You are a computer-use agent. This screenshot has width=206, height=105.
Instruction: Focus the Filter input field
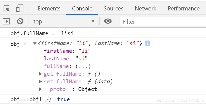(x=163, y=21)
